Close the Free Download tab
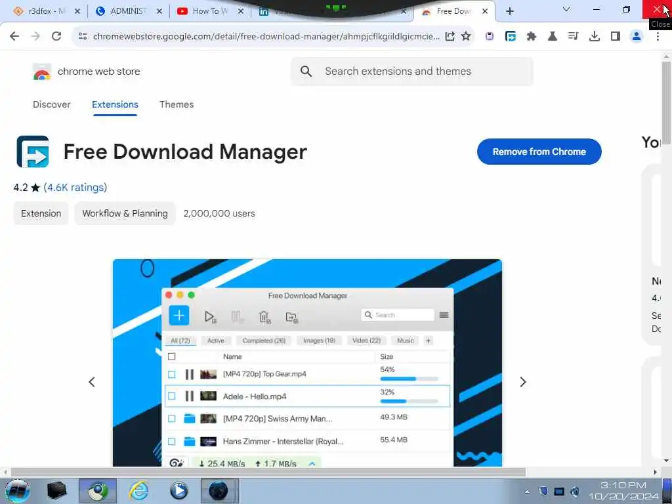This screenshot has height=504, width=672. 485,11
